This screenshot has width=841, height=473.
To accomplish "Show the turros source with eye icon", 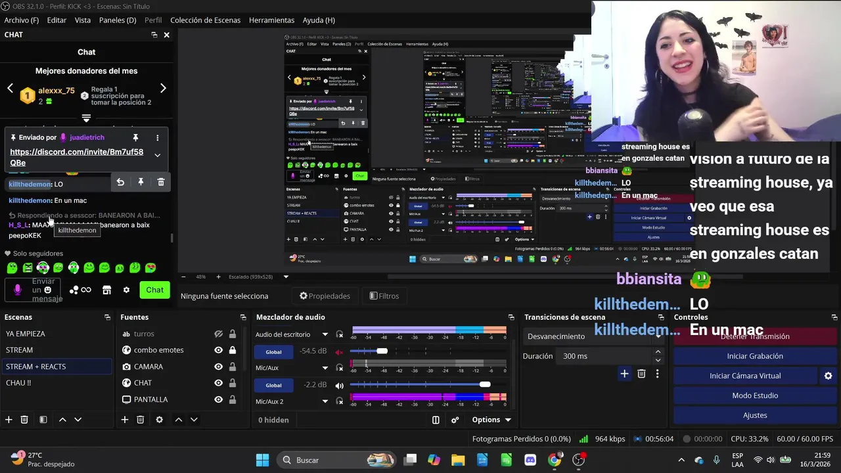I will point(218,334).
